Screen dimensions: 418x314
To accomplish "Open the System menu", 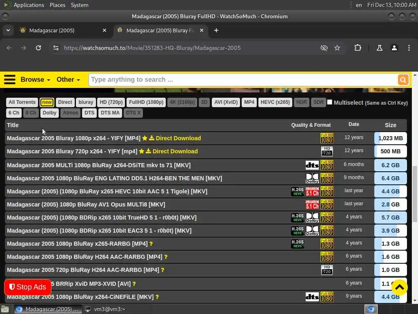I will [80, 5].
